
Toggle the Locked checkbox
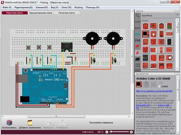[159, 86]
